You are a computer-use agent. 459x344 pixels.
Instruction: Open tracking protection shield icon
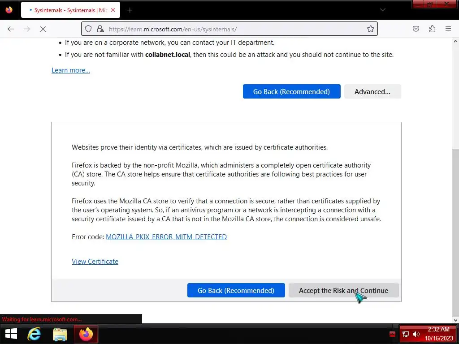pyautogui.click(x=88, y=29)
